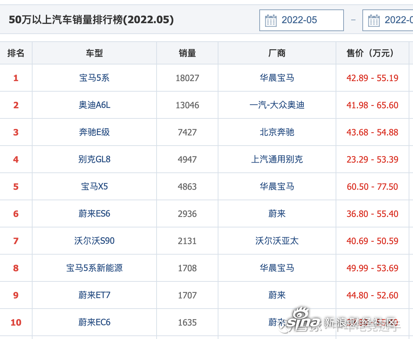The height and width of the screenshot is (339, 413).
Task: Click the 厂商 column header
Action: [x=277, y=53]
